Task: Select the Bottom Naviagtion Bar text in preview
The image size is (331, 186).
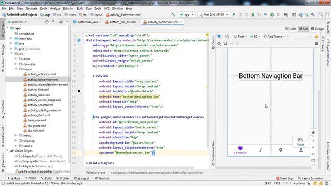Action: (270, 76)
